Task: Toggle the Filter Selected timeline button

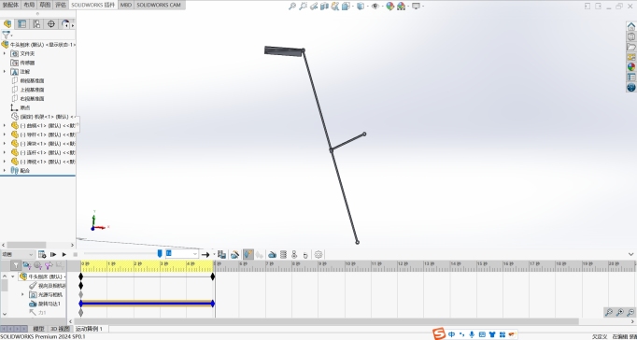Action: [49, 265]
